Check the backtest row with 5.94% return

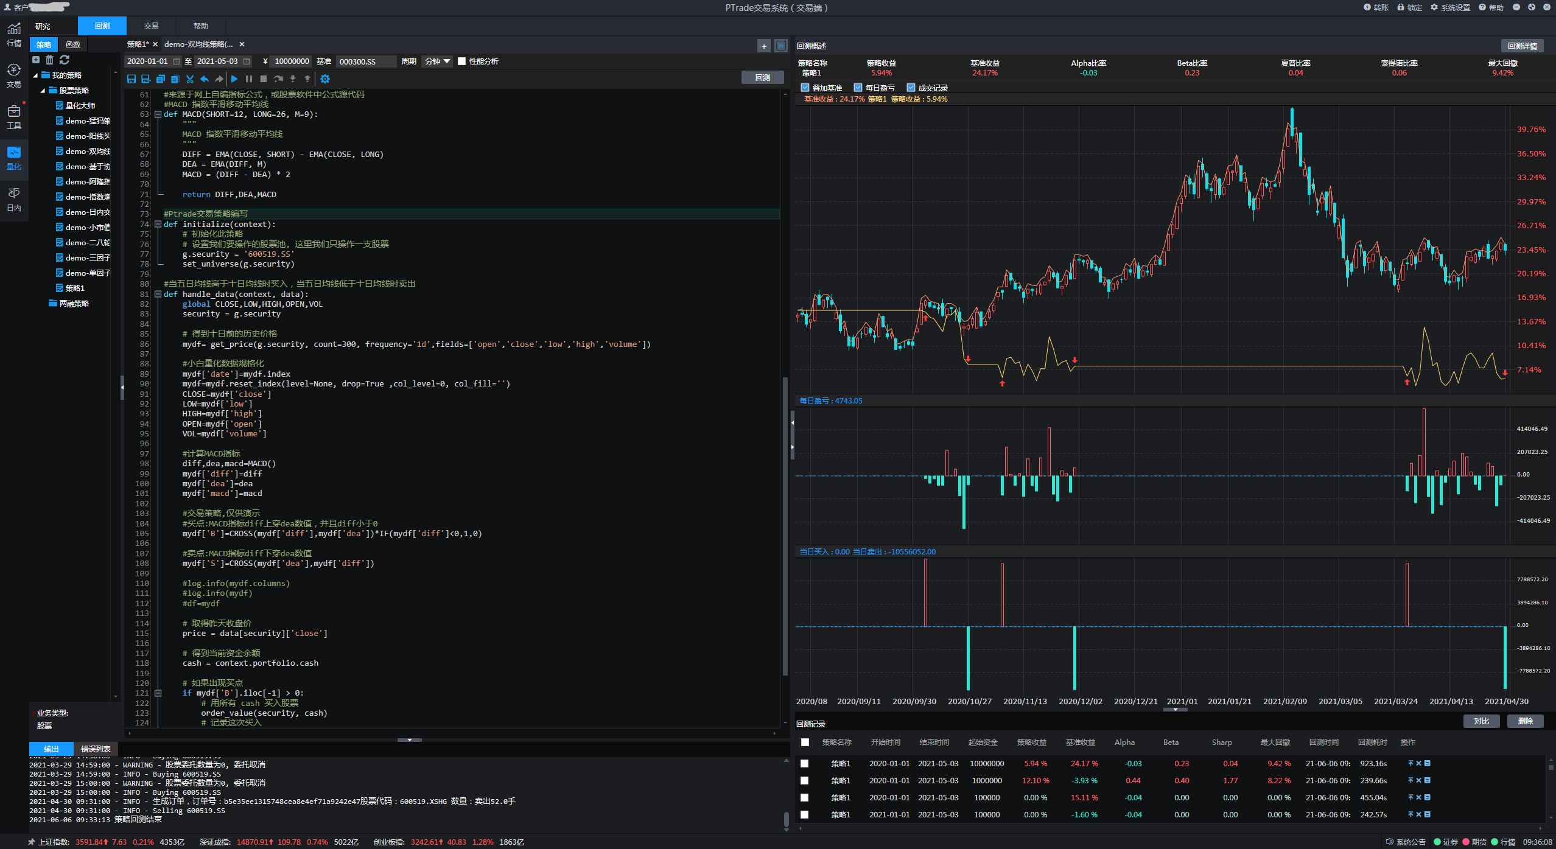(805, 763)
